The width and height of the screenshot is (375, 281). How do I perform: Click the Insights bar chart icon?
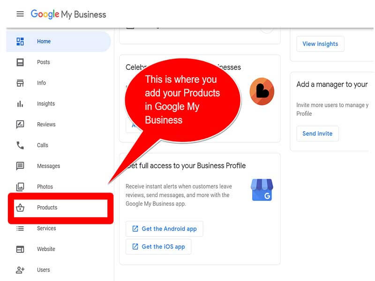coord(20,104)
